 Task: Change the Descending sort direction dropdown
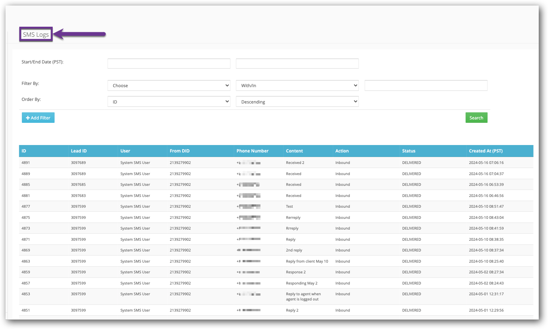(x=297, y=102)
